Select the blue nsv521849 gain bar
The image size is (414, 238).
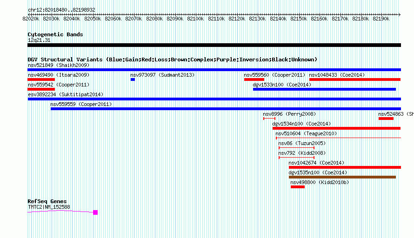(214, 70)
